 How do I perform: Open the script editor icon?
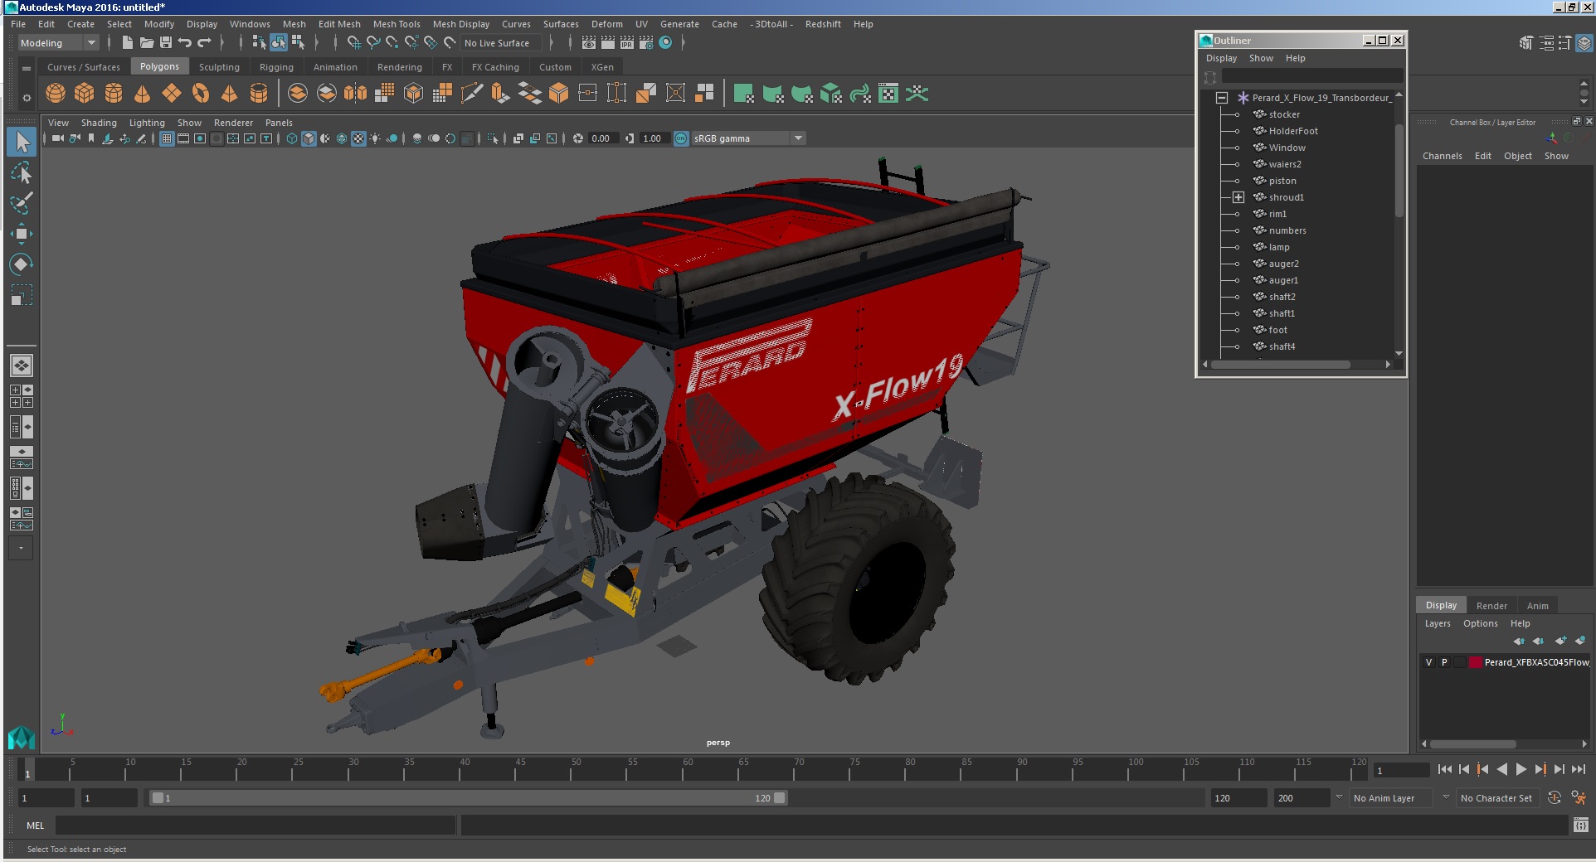[x=1580, y=825]
